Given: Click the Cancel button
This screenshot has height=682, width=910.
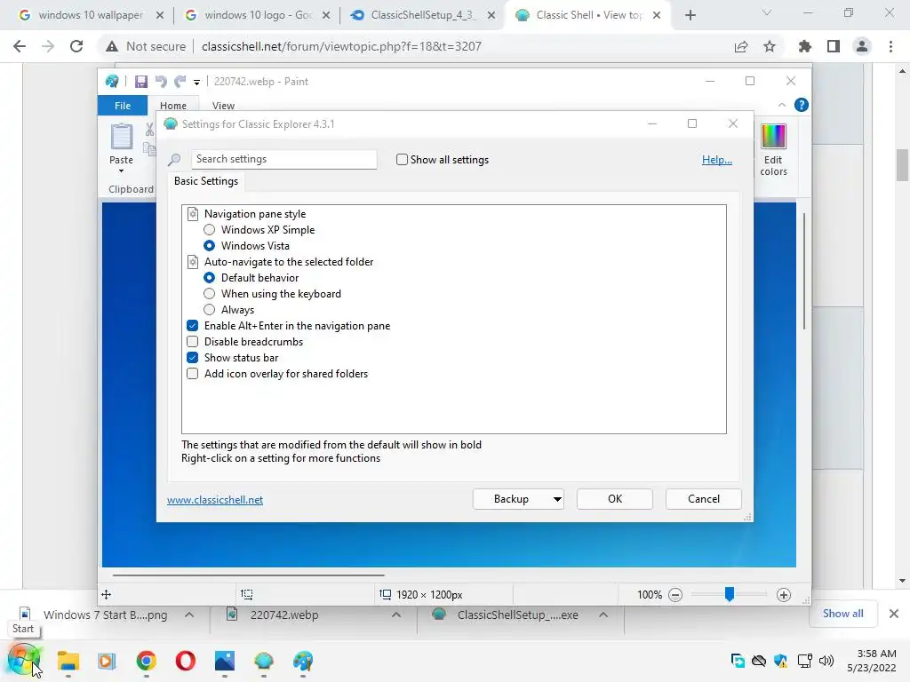Looking at the screenshot, I should 704,499.
